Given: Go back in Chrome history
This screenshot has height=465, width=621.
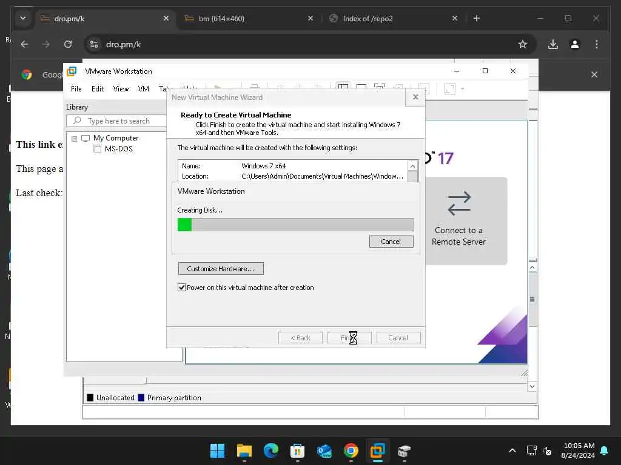Looking at the screenshot, I should (24, 44).
